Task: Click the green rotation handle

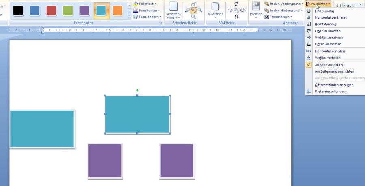Action: pyautogui.click(x=137, y=90)
